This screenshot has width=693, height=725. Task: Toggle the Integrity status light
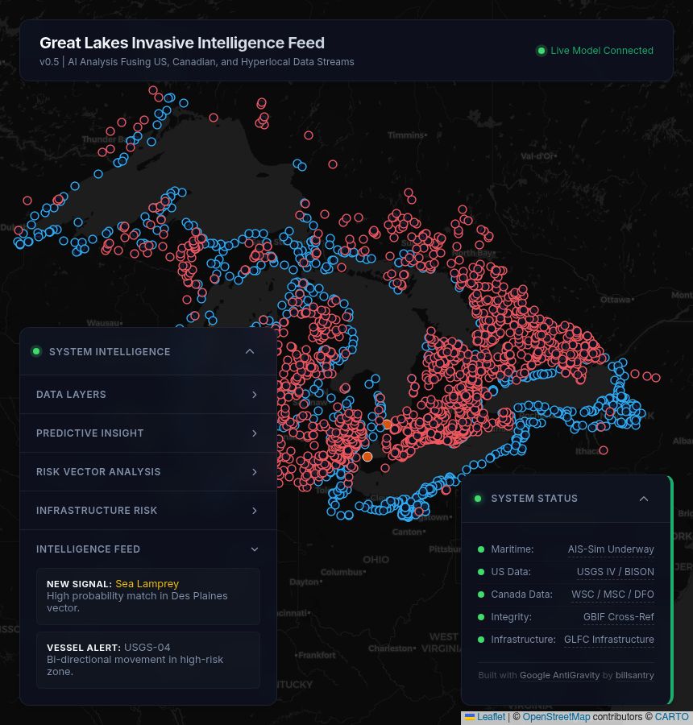pyautogui.click(x=481, y=617)
